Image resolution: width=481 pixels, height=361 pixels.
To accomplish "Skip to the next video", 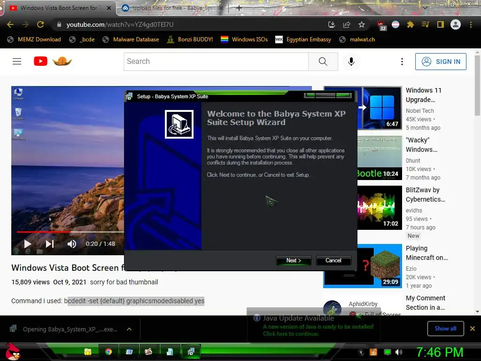I will pos(50,244).
